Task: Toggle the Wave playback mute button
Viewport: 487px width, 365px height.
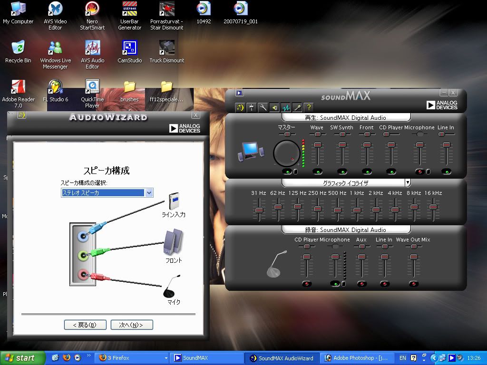Action: [317, 172]
